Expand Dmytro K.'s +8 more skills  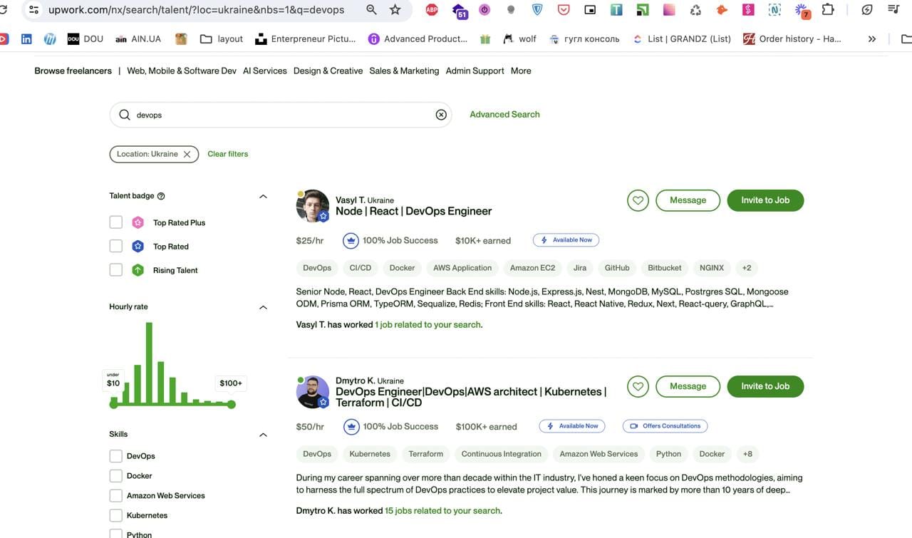tap(747, 454)
